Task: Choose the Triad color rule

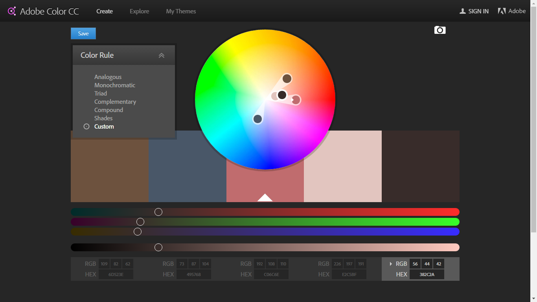Action: pos(101,94)
